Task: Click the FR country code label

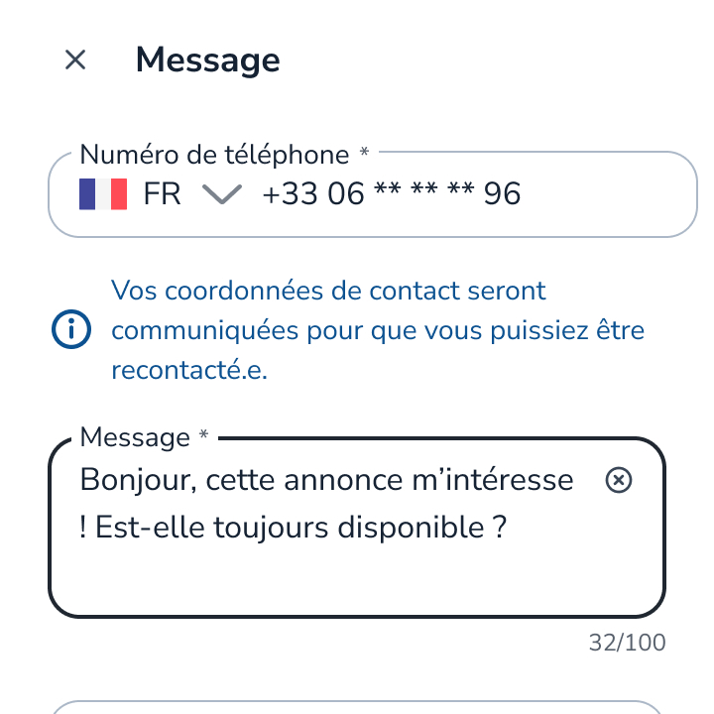Action: [x=162, y=193]
